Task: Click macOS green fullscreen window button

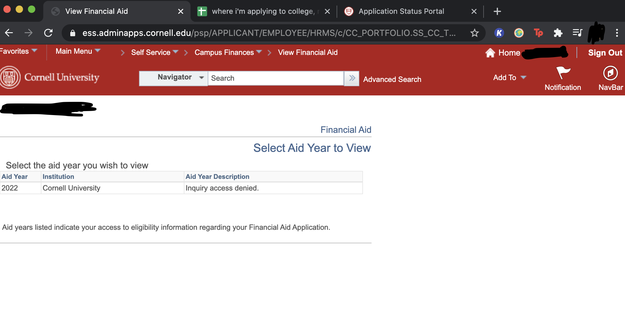Action: [x=32, y=9]
